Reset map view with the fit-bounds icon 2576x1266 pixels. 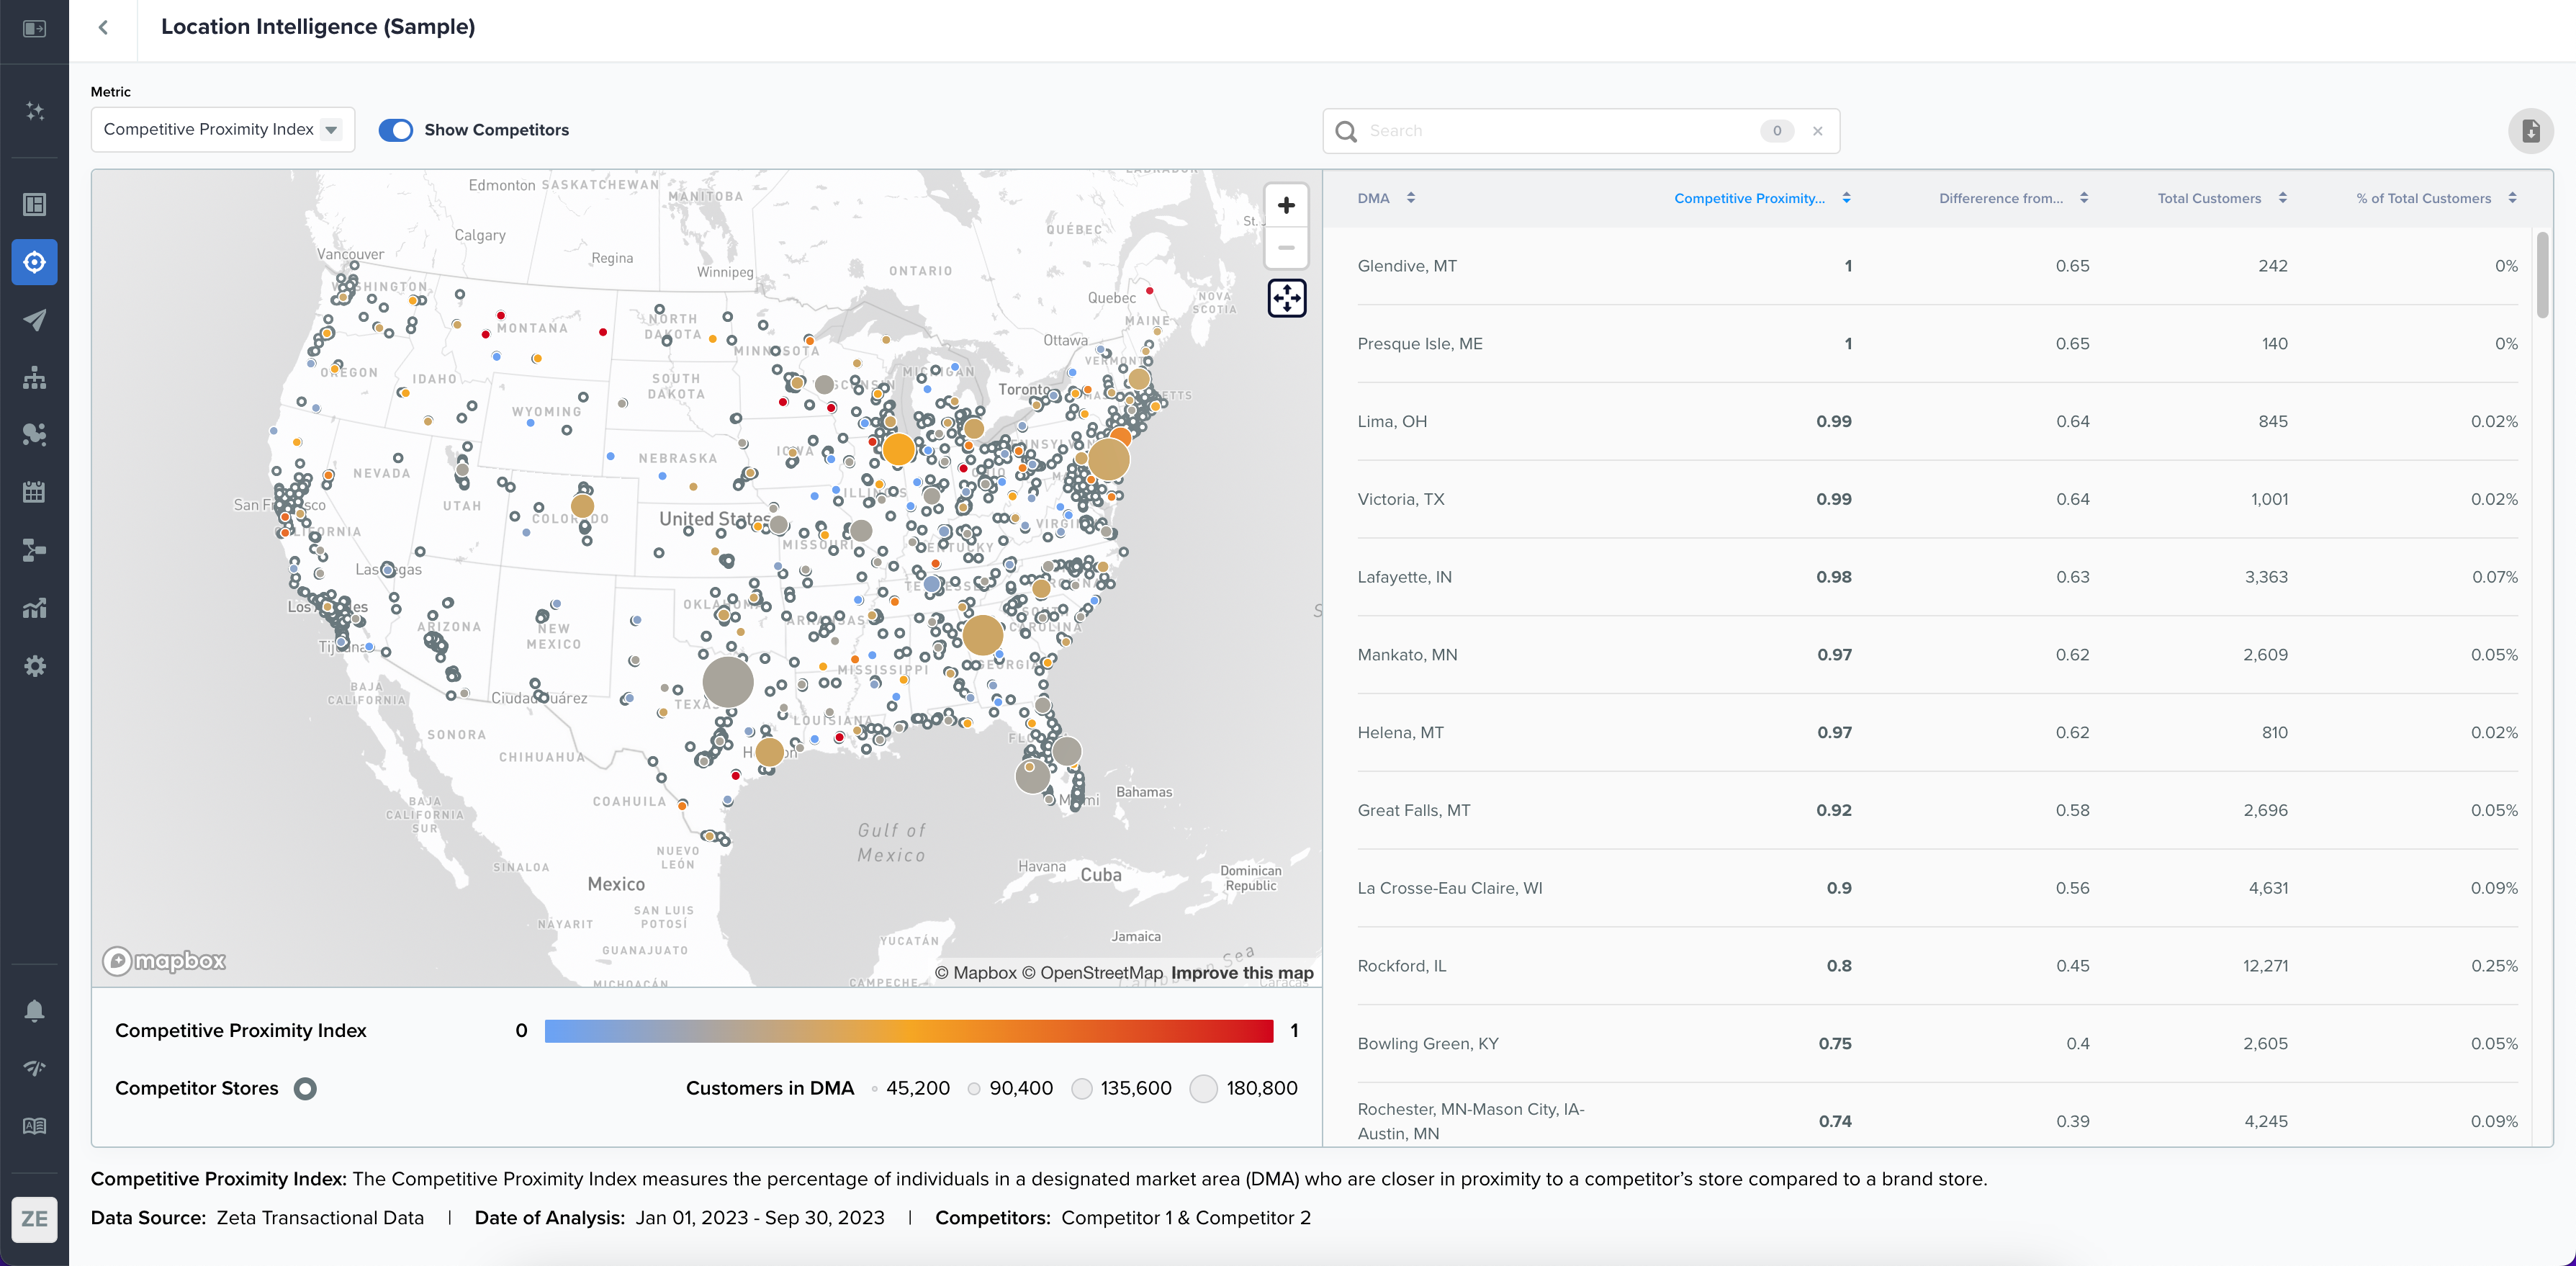point(1286,298)
